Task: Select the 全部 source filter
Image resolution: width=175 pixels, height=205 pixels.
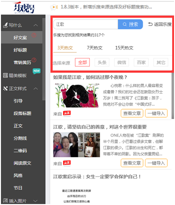Action: (x=82, y=62)
